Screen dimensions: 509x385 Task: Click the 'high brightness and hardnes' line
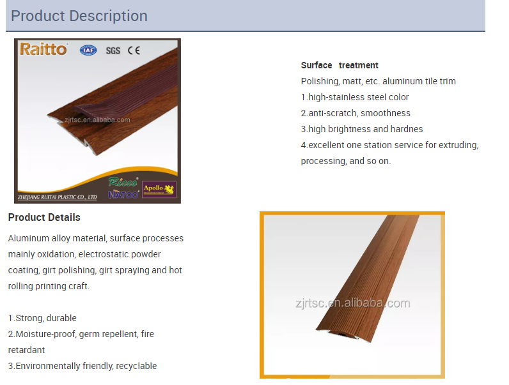tap(362, 129)
